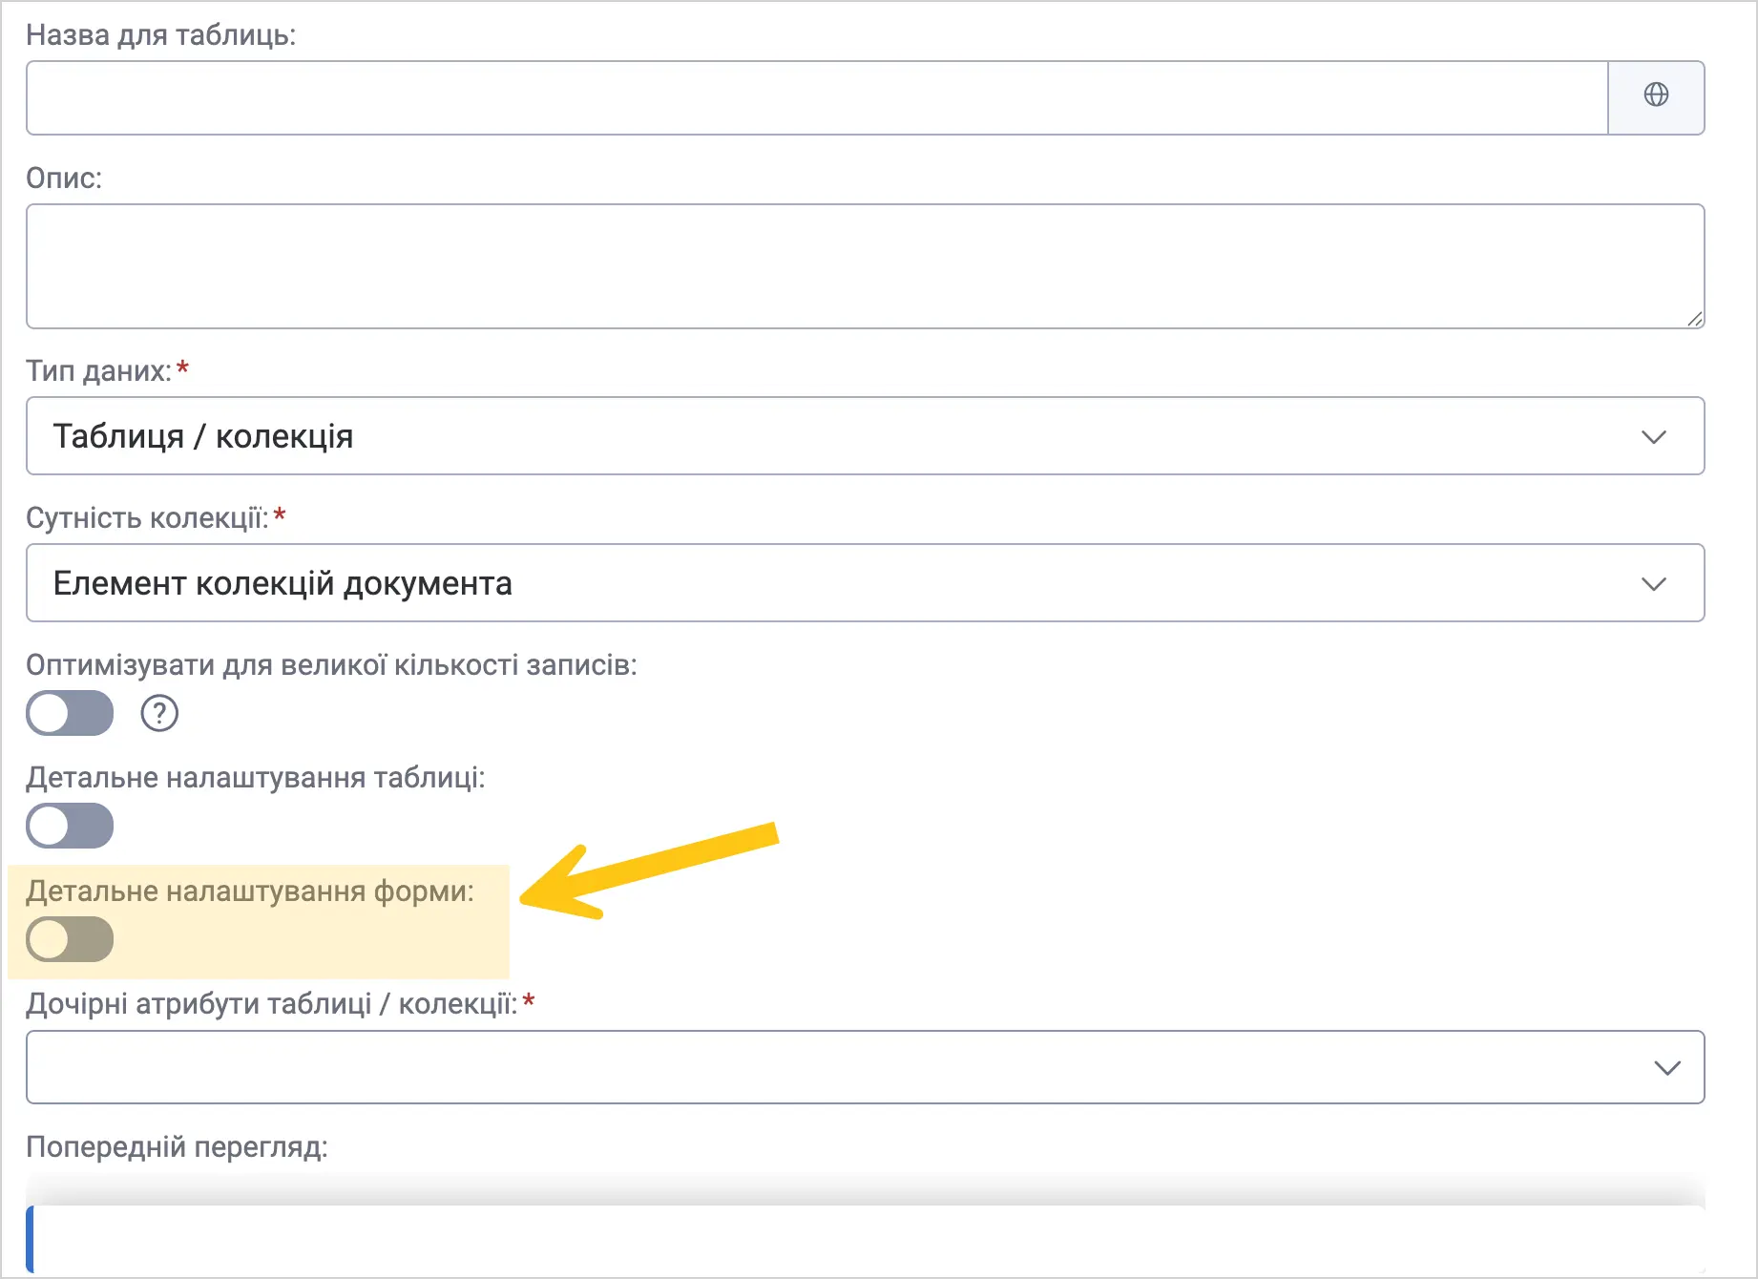Click the chevron arrow in Дочірні атрибути field
Image resolution: width=1758 pixels, height=1279 pixels.
pos(1666,1067)
